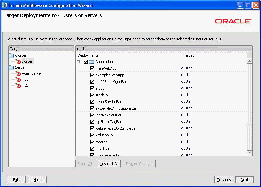This screenshot has width=261, height=187.
Task: Click the Application folder icon in Deployments
Action: [x=92, y=62]
